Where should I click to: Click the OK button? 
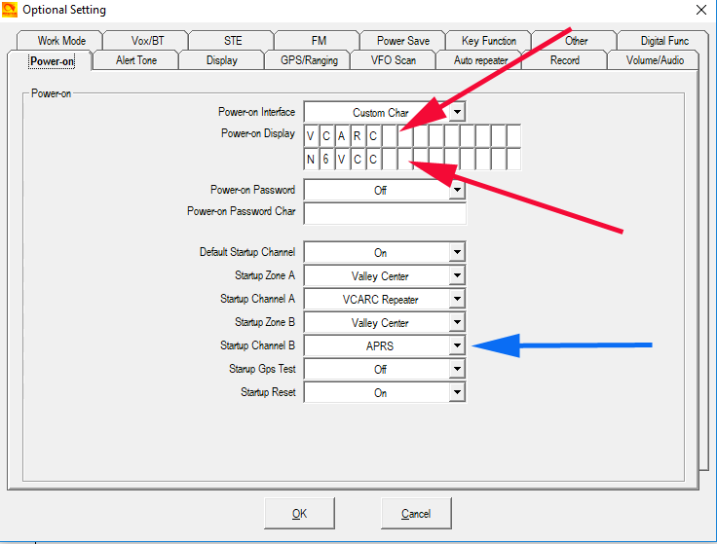[x=299, y=513]
